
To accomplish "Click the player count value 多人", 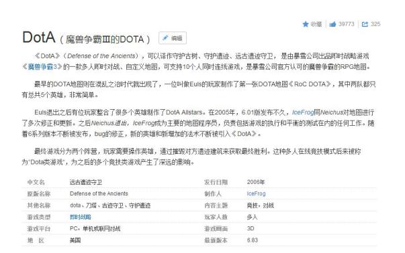I will click(x=252, y=217).
